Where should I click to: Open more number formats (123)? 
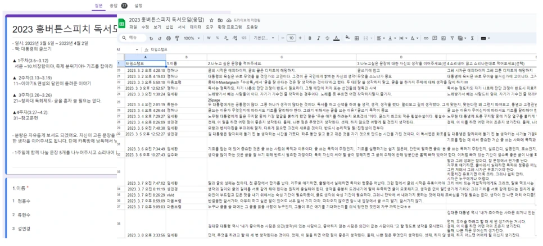pyautogui.click(x=244, y=38)
